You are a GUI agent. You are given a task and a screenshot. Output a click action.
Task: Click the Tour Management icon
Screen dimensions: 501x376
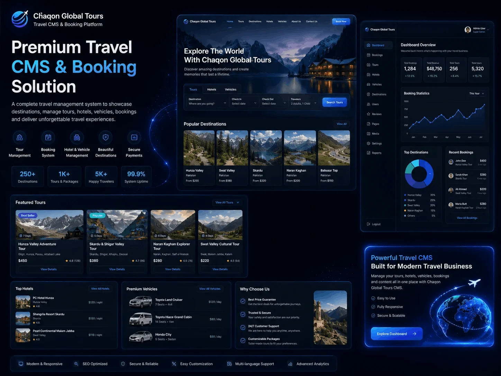click(20, 137)
